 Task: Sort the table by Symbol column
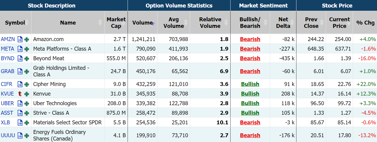15,23
